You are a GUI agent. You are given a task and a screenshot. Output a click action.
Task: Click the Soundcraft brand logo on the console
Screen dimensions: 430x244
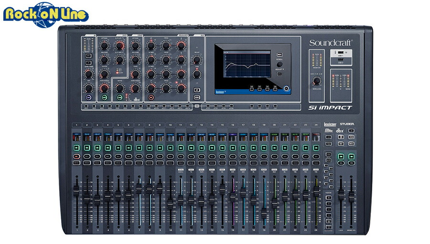[330, 43]
